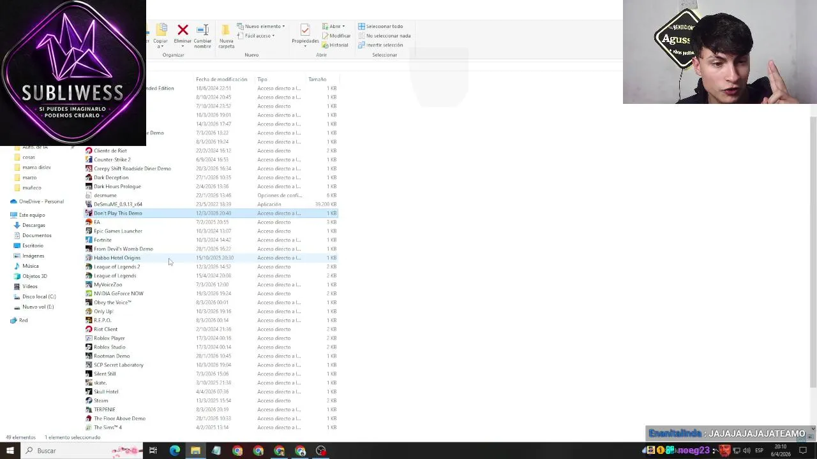
Task: Sort files by Tipo column
Action: tap(262, 79)
